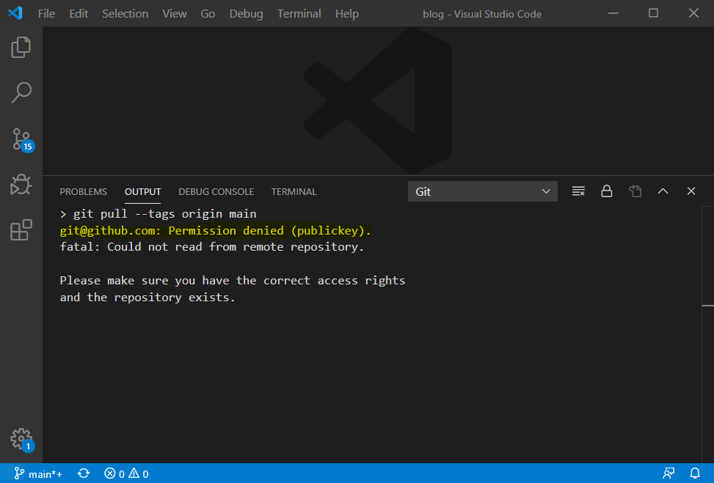Click the 'Permission denied (publickey)' error line
Viewport: 714px width, 483px height.
(x=216, y=231)
